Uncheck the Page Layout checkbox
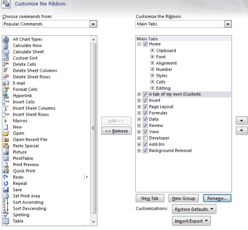 tap(145, 107)
